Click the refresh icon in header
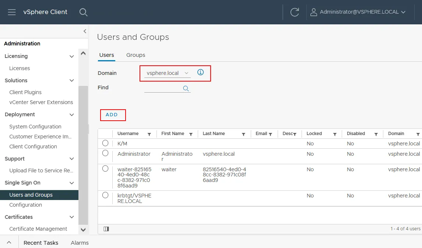This screenshot has width=422, height=248. (x=295, y=12)
